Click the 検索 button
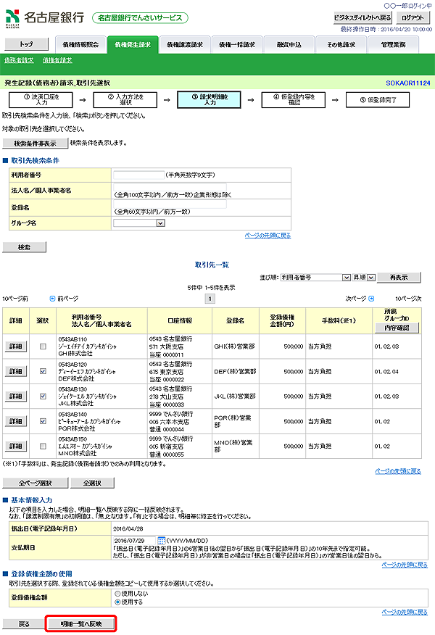The height and width of the screenshot is (635, 435). click(x=25, y=247)
